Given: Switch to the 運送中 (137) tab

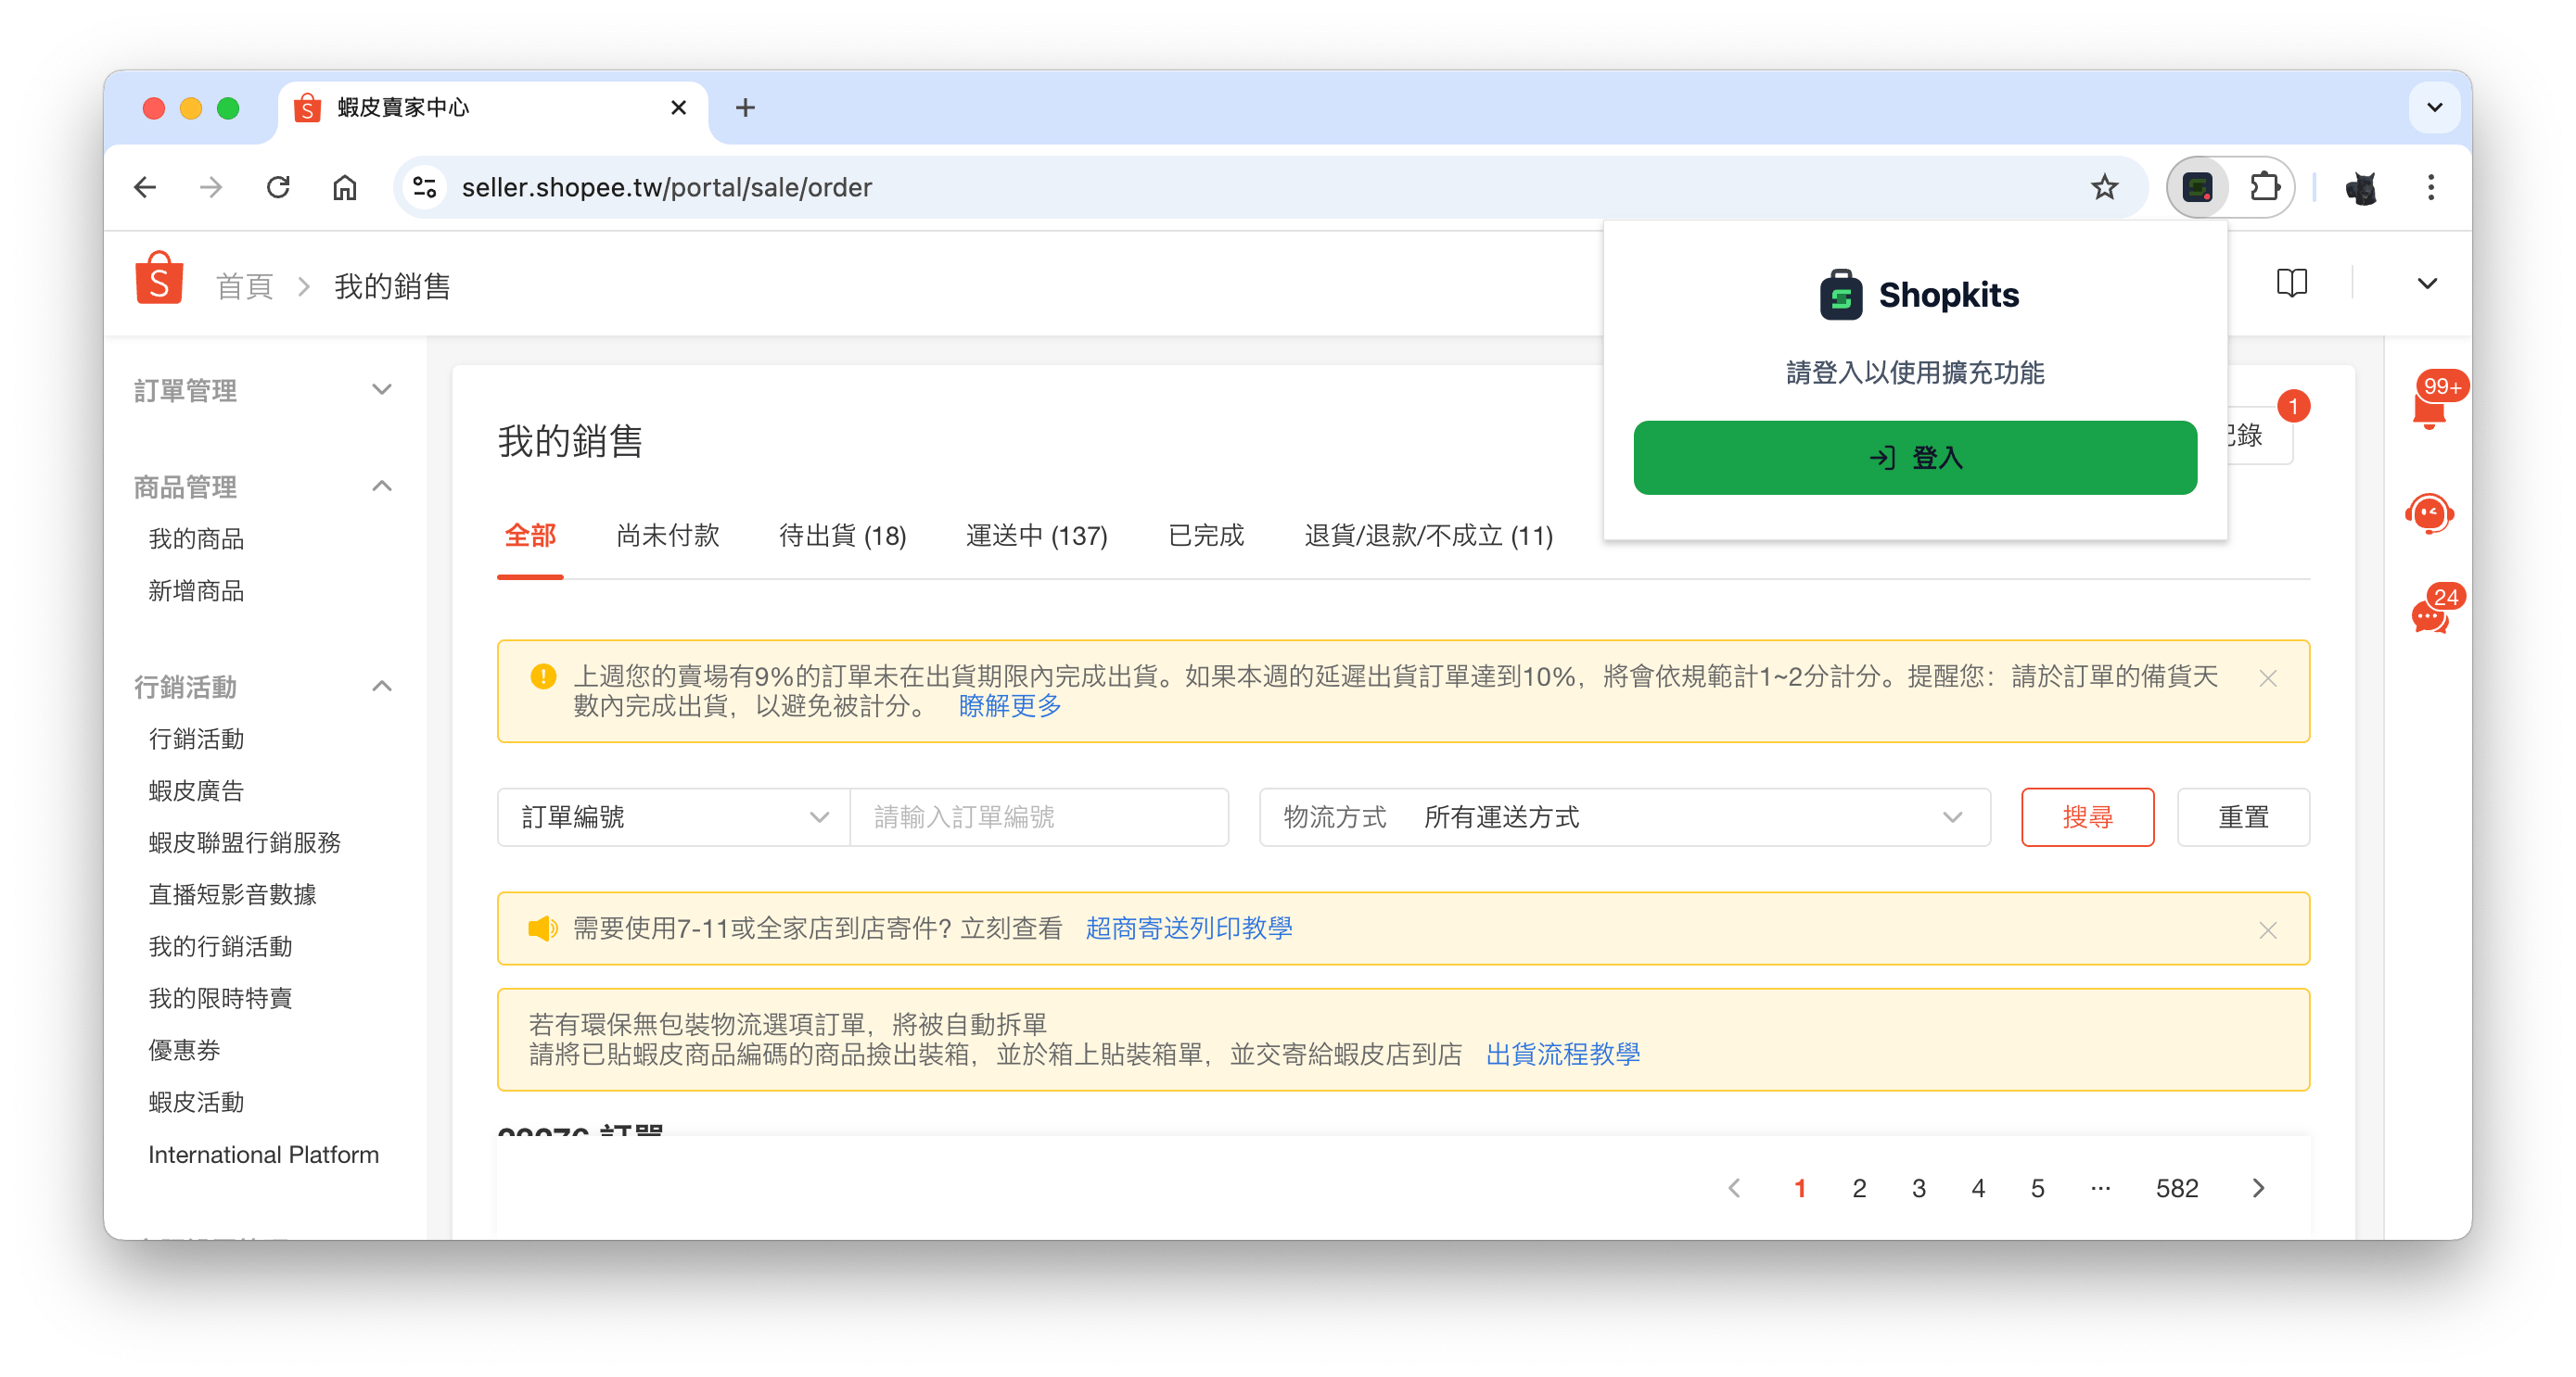Looking at the screenshot, I should [x=1036, y=536].
